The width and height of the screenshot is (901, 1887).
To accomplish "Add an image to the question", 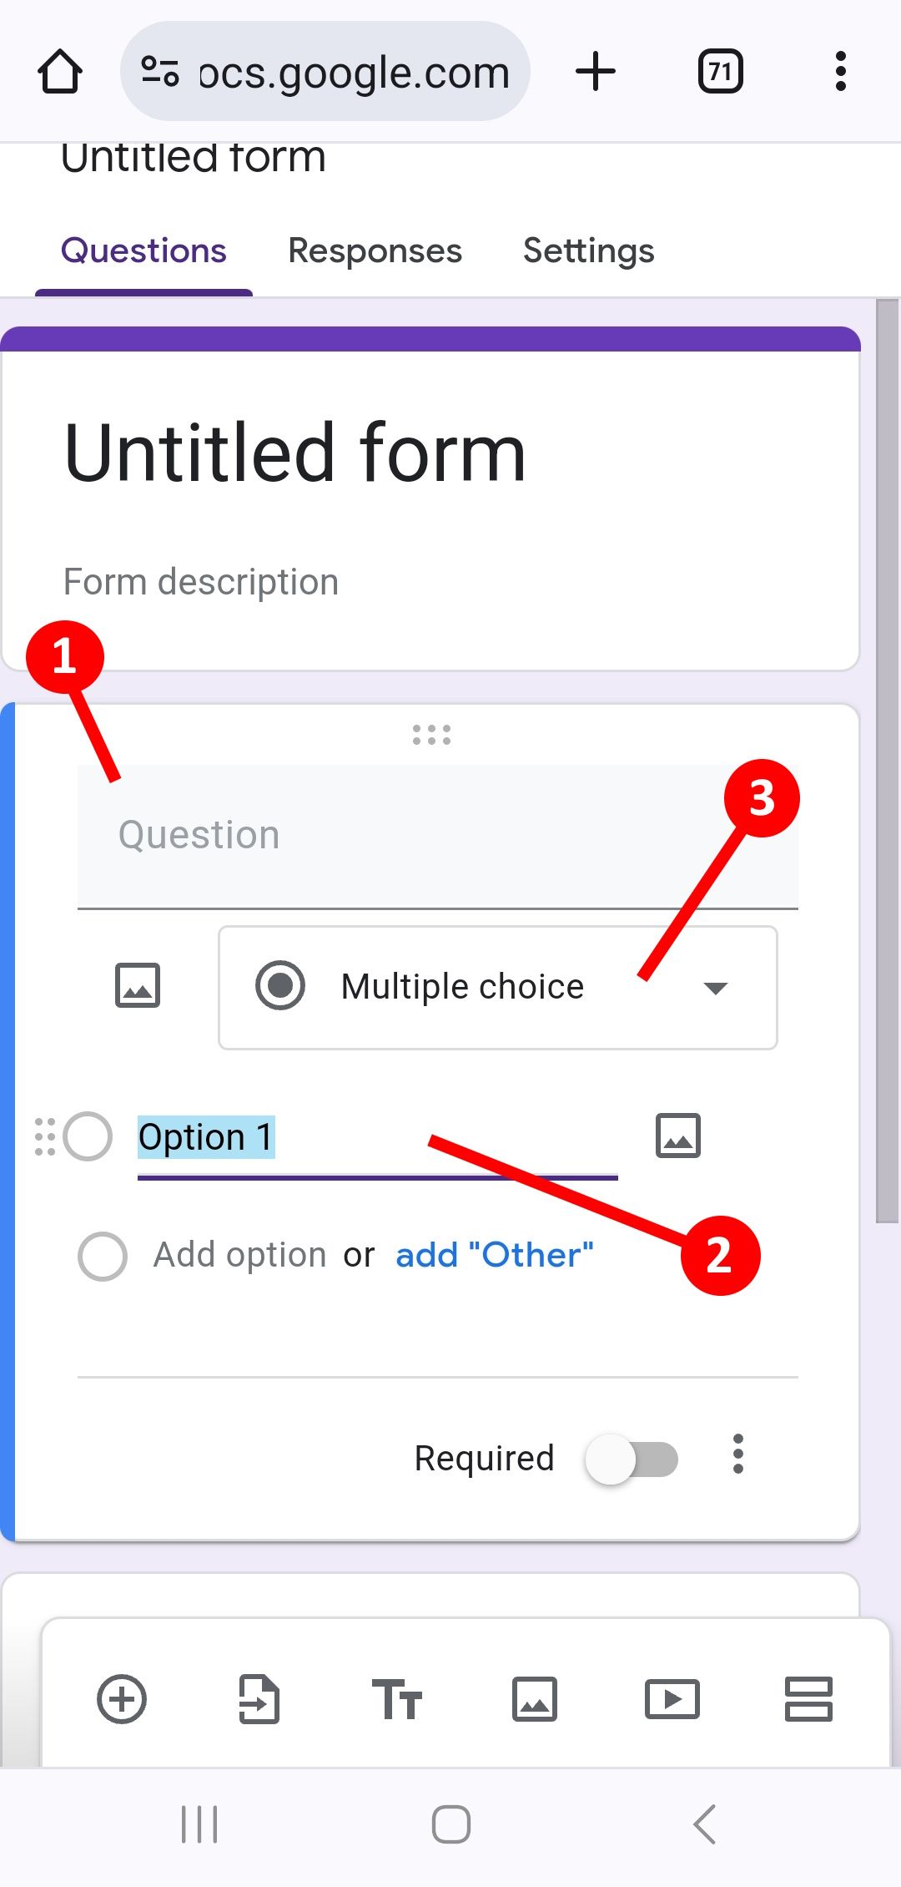I will pyautogui.click(x=137, y=985).
